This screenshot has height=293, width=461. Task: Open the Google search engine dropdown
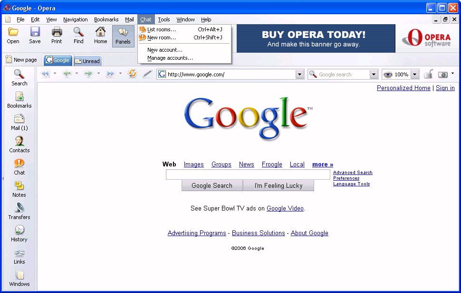point(374,74)
